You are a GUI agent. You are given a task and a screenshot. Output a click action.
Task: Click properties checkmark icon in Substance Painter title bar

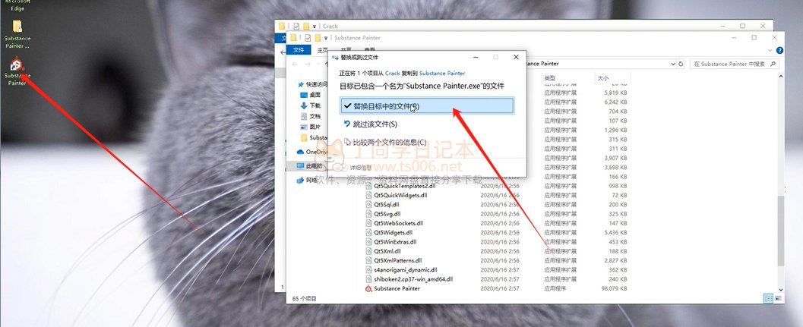point(307,38)
